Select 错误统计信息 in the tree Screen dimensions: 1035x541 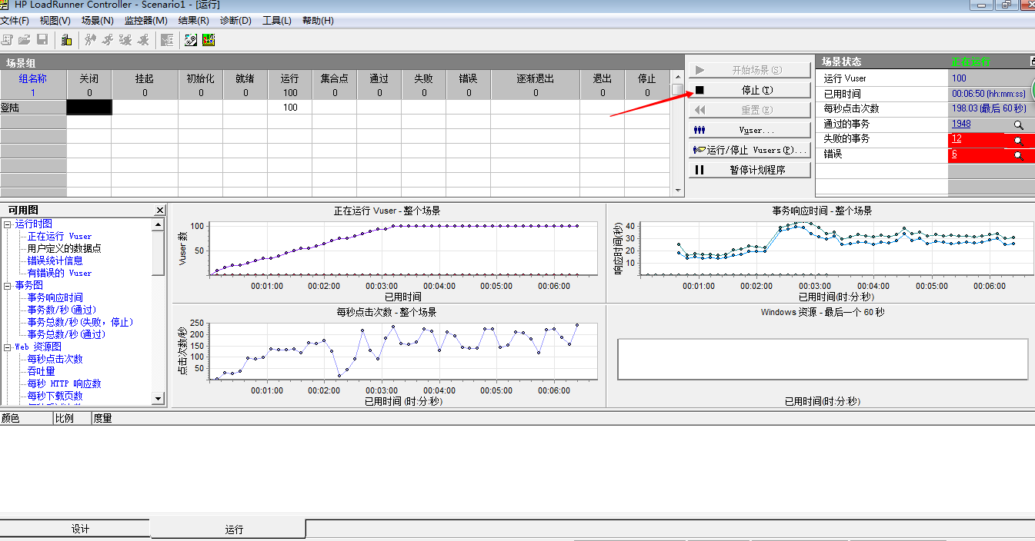coord(55,261)
